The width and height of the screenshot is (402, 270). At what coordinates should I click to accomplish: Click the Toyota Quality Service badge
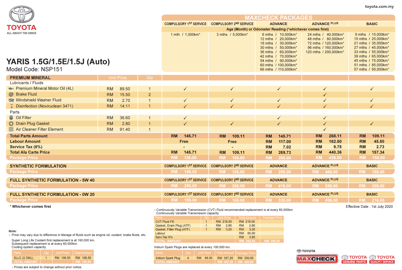382,259
